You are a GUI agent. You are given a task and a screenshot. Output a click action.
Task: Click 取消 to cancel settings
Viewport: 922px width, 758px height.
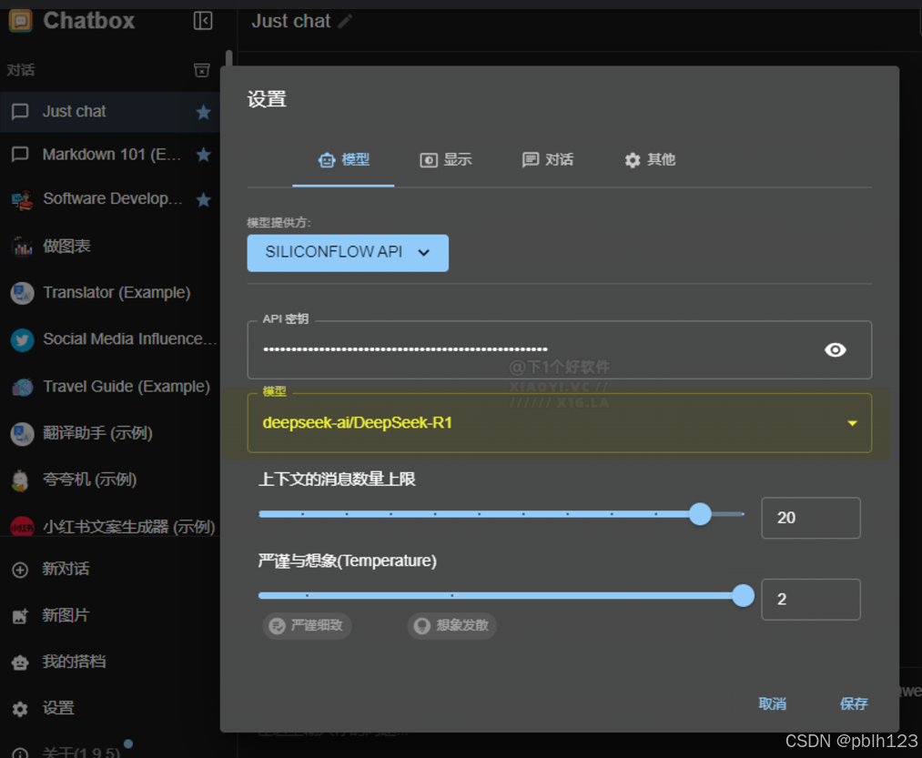[772, 704]
